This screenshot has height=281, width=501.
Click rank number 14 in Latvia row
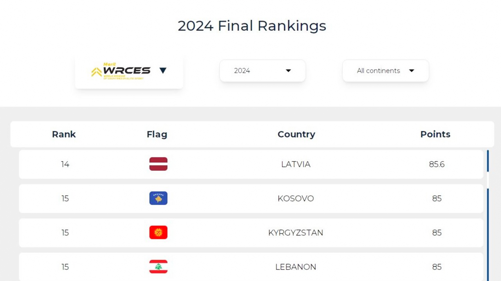point(65,164)
